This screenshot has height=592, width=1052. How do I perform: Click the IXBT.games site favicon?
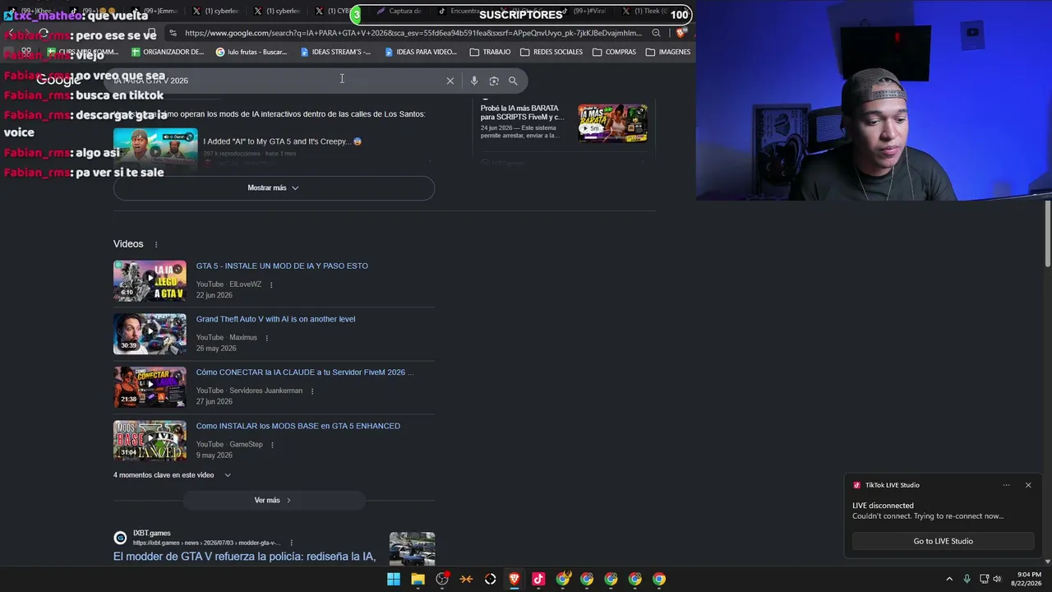120,538
